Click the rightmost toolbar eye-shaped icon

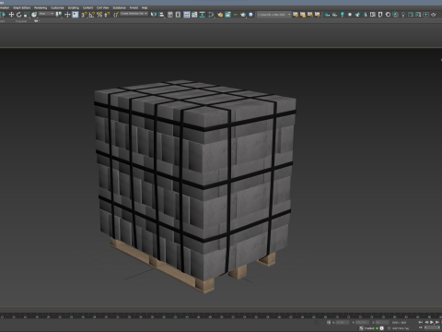click(x=433, y=15)
